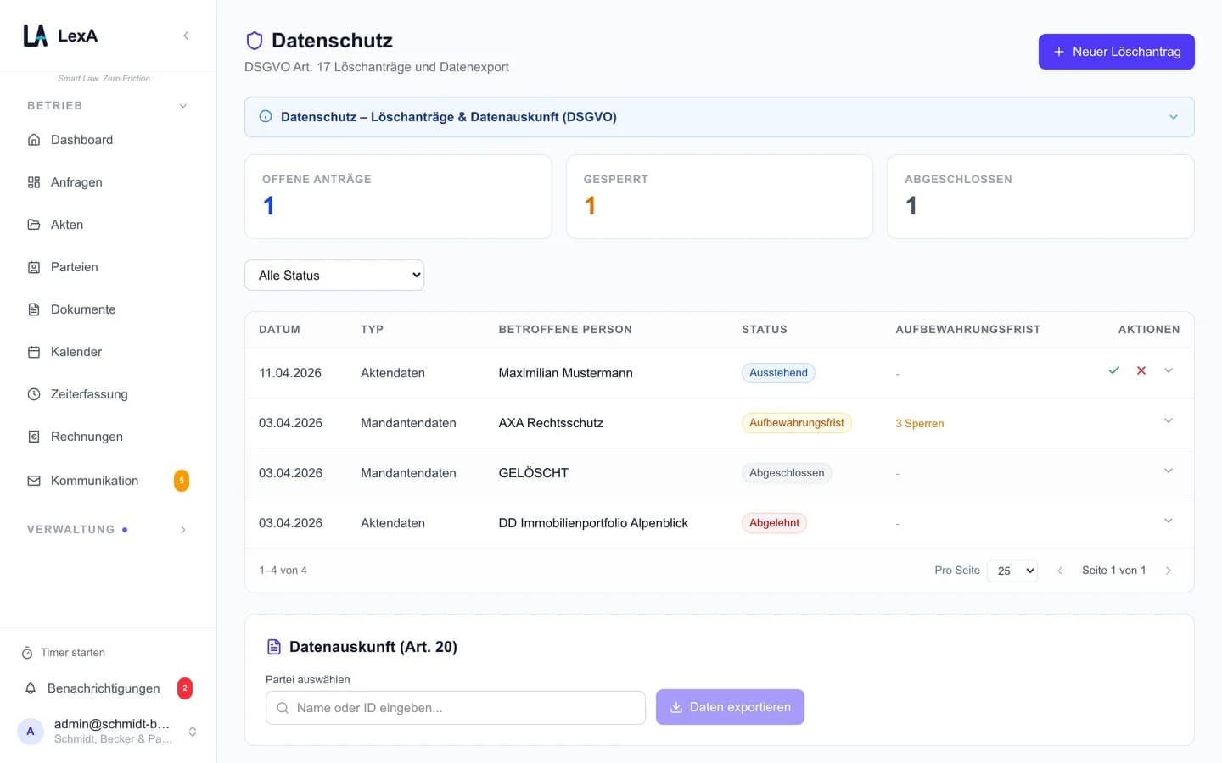Viewport: 1222px width, 763px height.
Task: Click the Abgeschlossen card
Action: pyautogui.click(x=1040, y=197)
